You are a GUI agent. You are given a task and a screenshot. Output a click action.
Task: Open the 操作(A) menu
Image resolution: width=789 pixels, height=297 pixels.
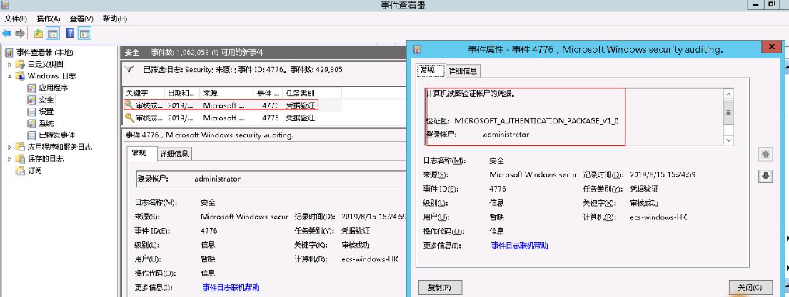click(x=49, y=19)
